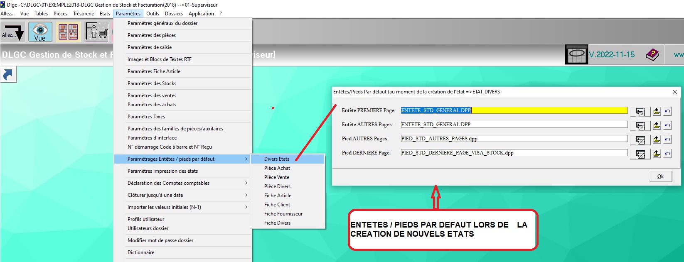
Task: Click the Allez... arrow toolbar button
Action: (x=13, y=32)
